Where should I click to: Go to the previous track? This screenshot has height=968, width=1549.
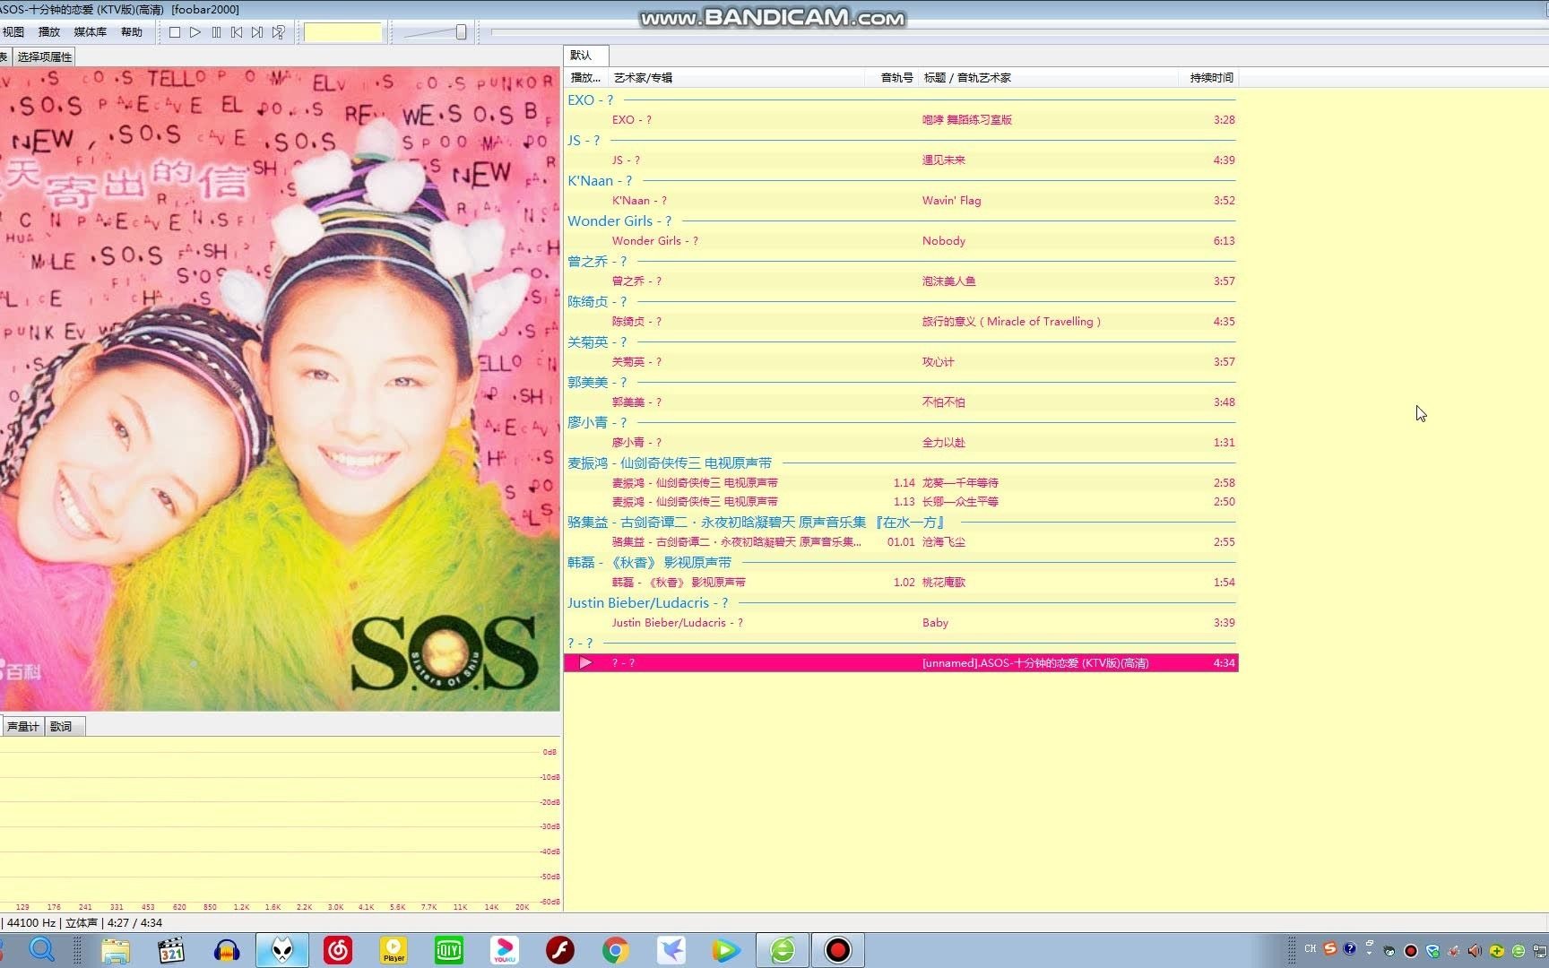pos(237,32)
